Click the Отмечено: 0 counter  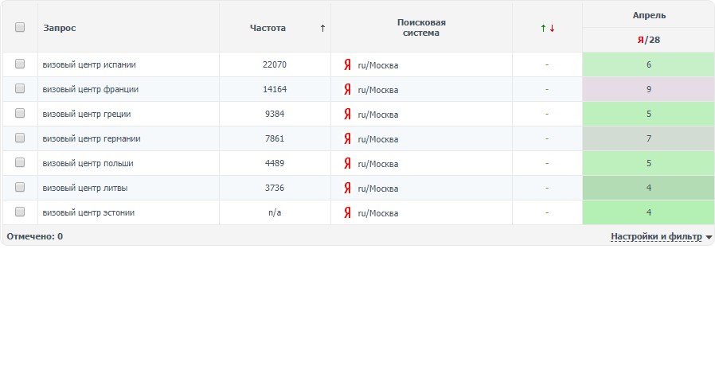pyautogui.click(x=35, y=236)
